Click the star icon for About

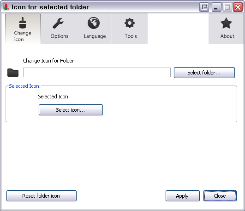click(226, 23)
